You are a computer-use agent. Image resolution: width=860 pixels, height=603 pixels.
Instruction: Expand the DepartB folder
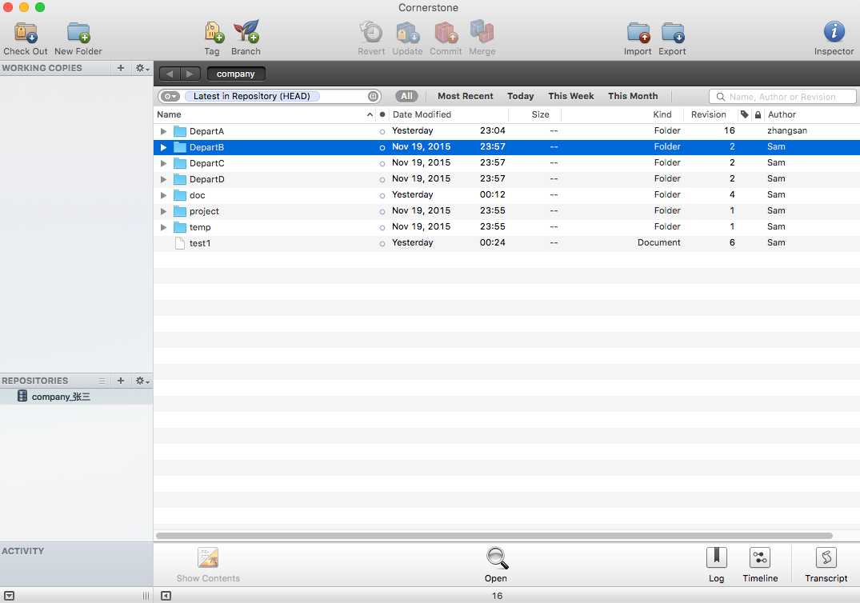[163, 147]
